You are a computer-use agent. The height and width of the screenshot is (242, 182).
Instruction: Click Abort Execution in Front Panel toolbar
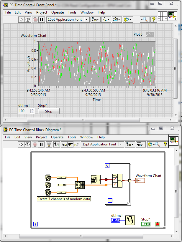tap(35, 20)
